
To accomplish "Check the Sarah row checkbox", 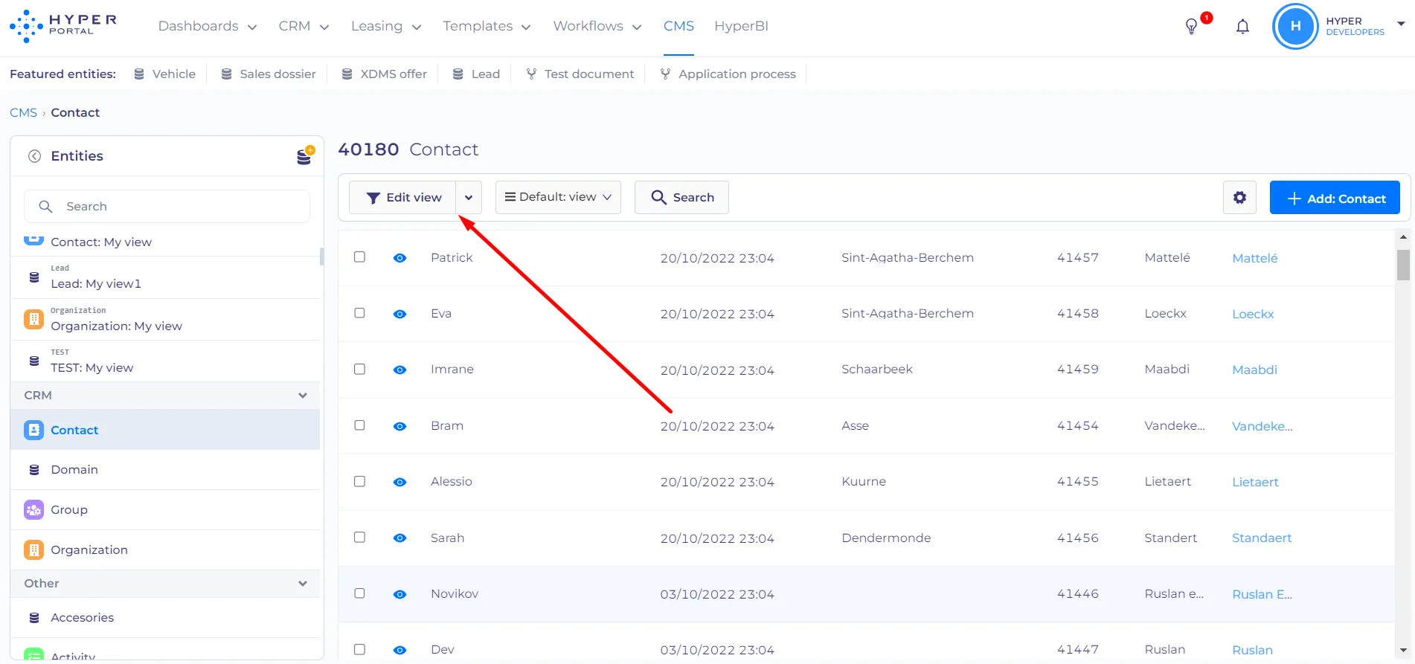I will (x=359, y=537).
